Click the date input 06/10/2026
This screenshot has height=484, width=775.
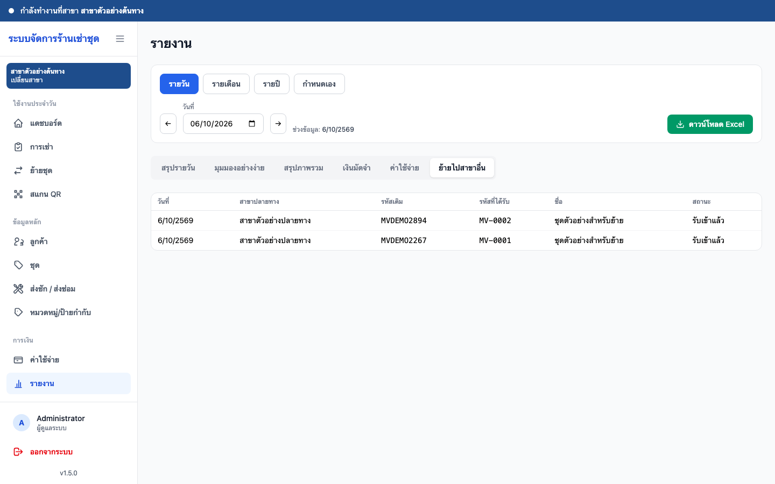coord(223,124)
